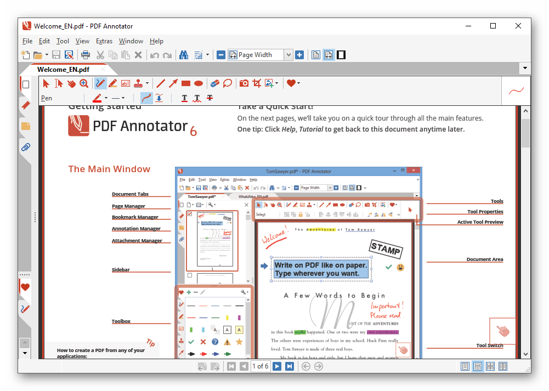The image size is (549, 391).
Task: Use the Snapshot camera tool
Action: pyautogui.click(x=244, y=83)
